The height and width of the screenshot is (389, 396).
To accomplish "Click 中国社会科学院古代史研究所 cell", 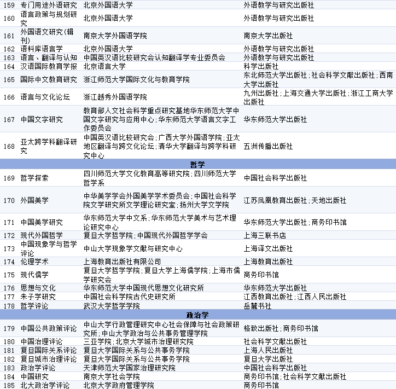I will click(x=129, y=297).
